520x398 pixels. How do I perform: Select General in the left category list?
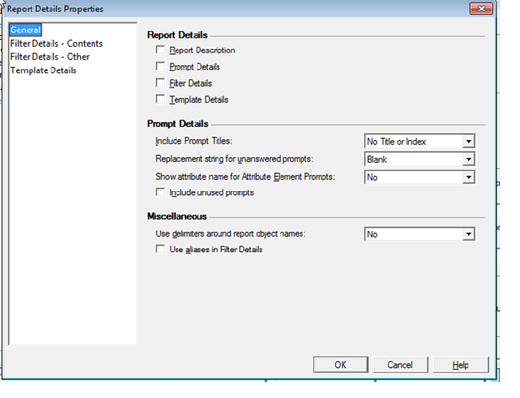(25, 30)
